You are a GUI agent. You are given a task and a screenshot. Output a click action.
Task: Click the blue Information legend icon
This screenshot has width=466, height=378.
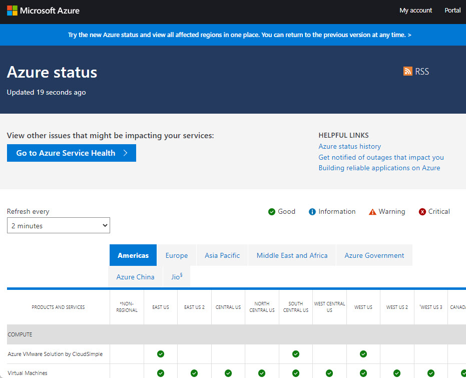(x=312, y=212)
